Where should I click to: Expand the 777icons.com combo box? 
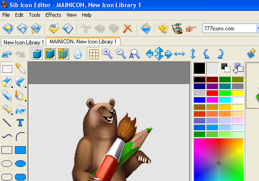tap(258, 29)
